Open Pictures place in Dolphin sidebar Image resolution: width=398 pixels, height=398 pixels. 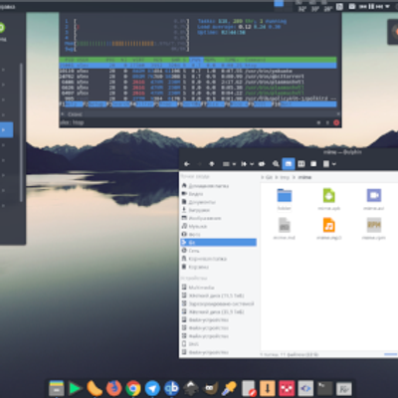[x=218, y=218]
